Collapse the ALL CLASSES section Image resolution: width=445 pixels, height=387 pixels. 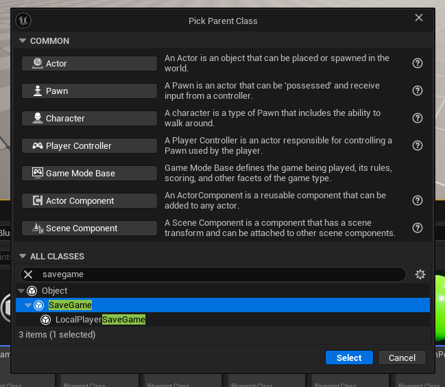coord(23,256)
